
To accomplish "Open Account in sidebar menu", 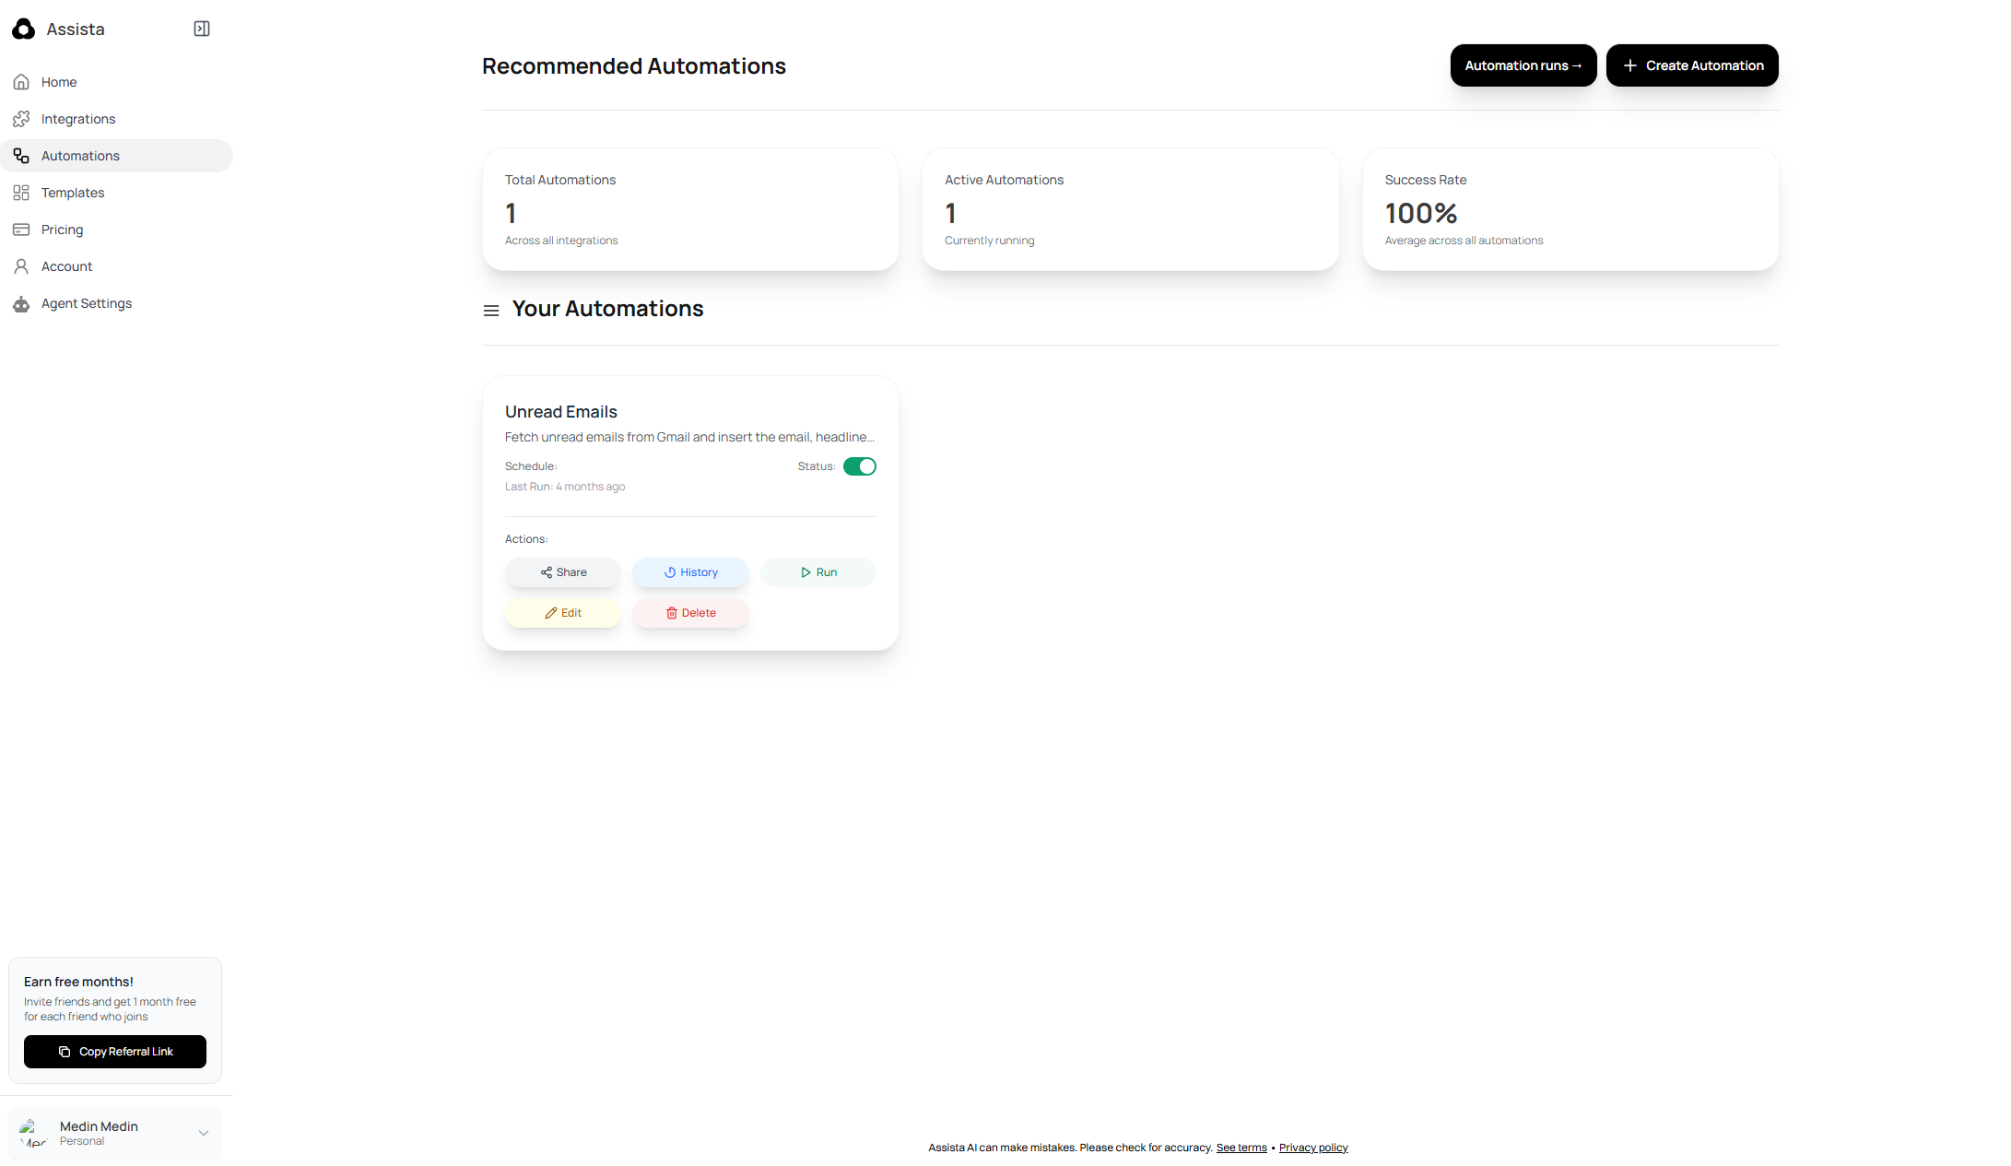I will click(x=66, y=266).
